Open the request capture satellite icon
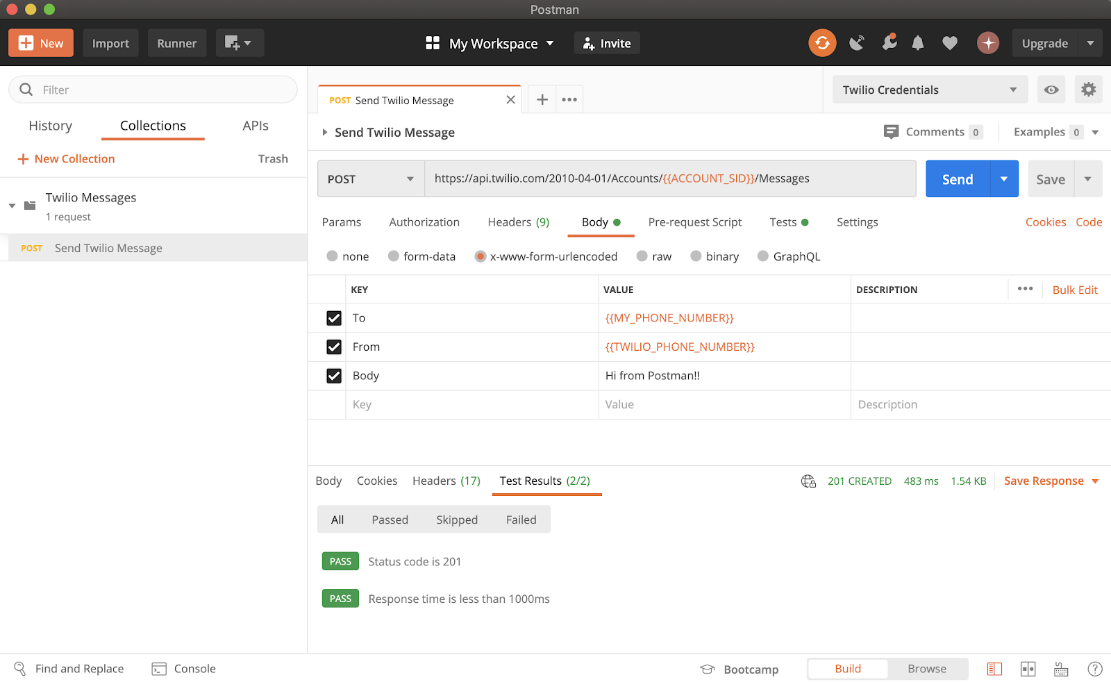 point(856,42)
